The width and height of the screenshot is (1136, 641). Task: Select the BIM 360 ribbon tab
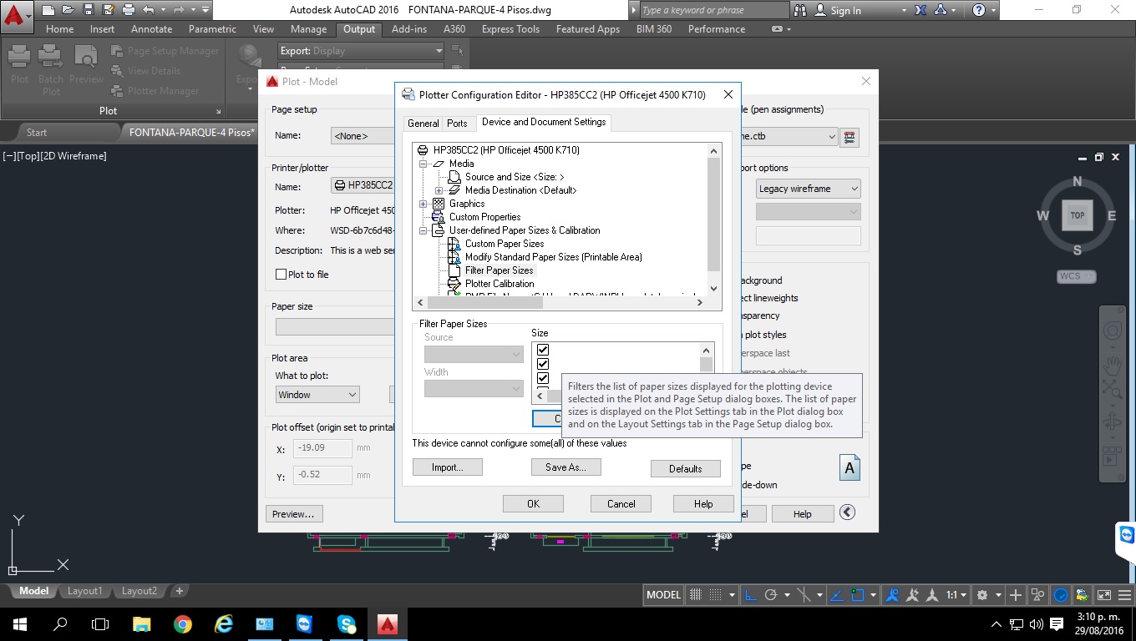point(654,28)
